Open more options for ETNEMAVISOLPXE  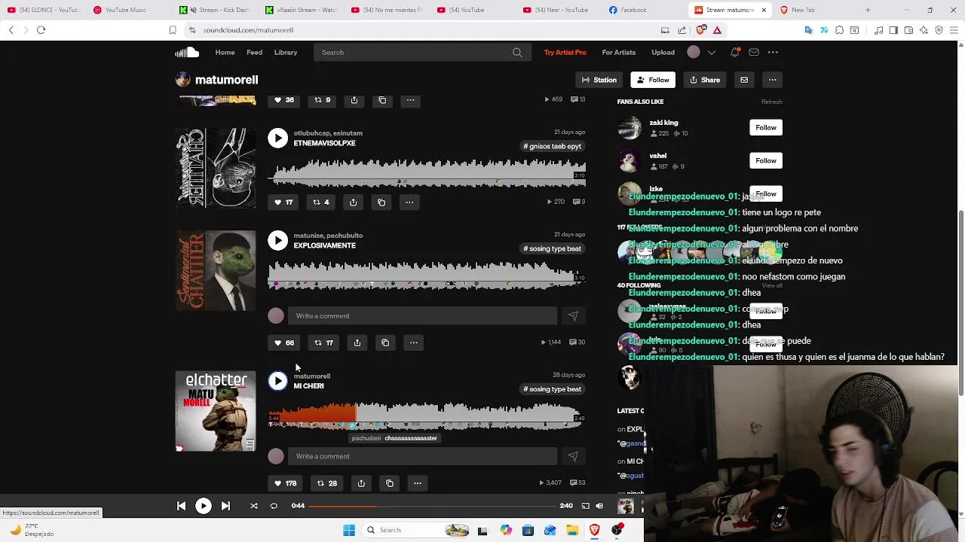coord(409,202)
